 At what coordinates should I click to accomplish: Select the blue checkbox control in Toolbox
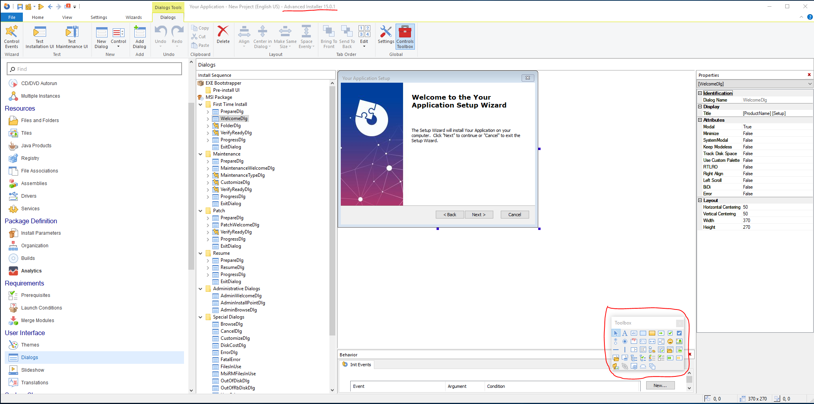pyautogui.click(x=679, y=333)
